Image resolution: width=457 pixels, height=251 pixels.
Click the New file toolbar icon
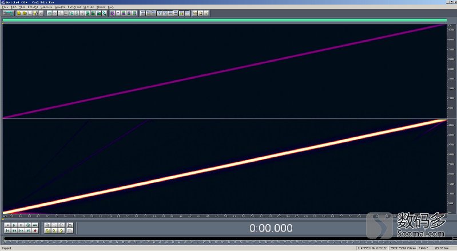19,13
